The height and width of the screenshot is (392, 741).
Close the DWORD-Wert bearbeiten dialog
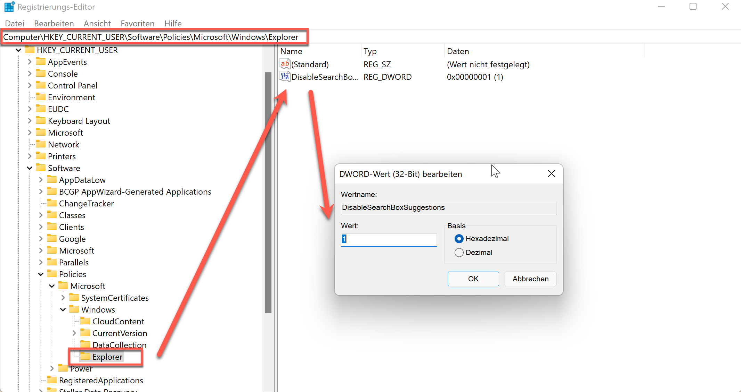coord(551,173)
